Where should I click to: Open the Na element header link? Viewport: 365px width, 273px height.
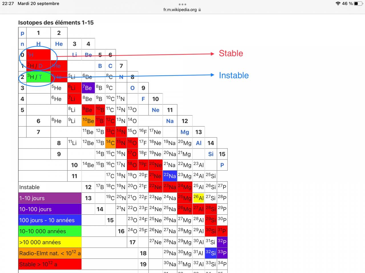170,121
